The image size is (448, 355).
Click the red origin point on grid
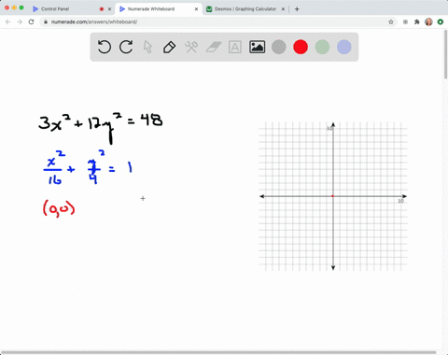click(332, 196)
